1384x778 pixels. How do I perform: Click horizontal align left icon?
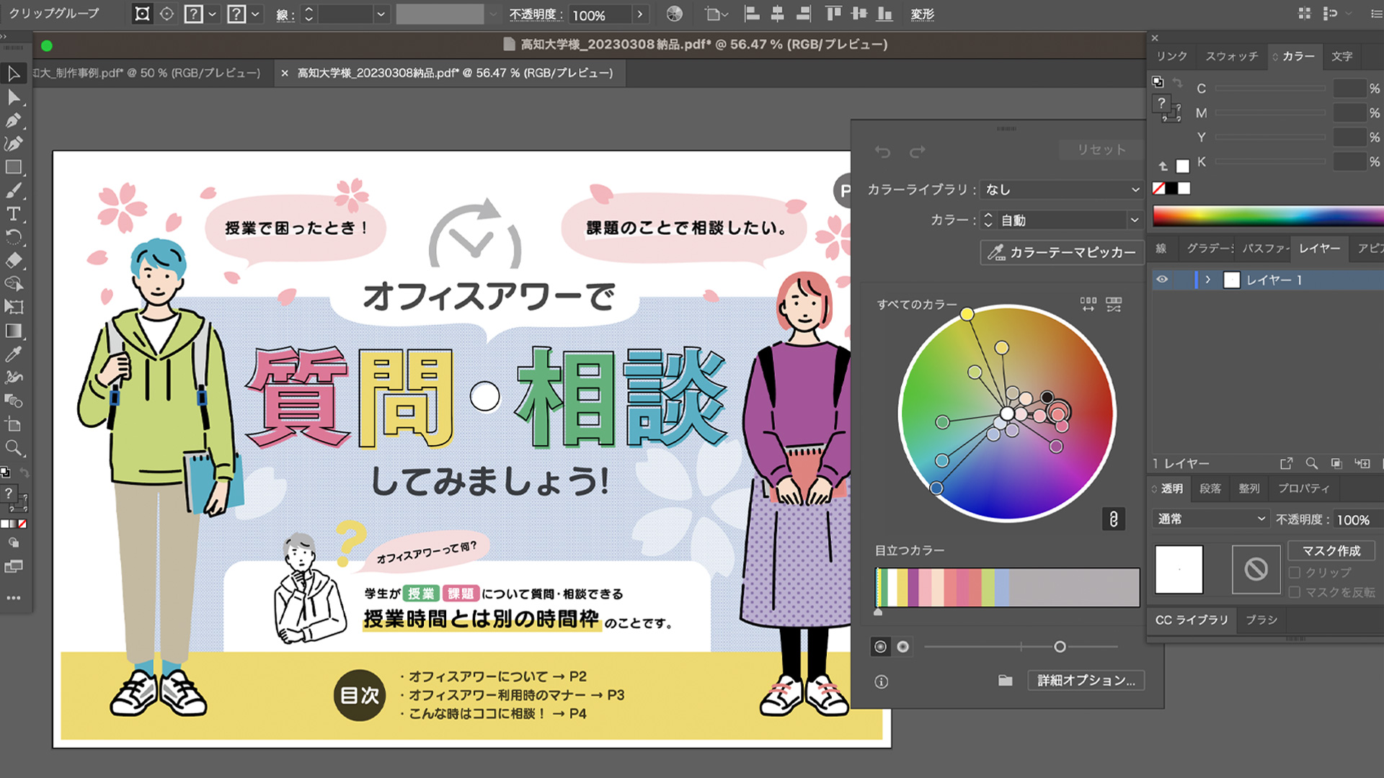(752, 14)
